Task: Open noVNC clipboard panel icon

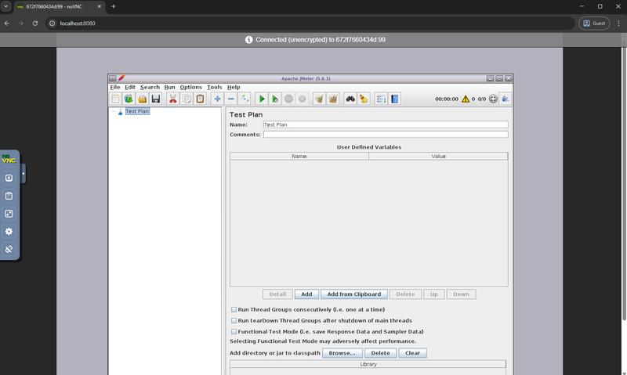Action: click(9, 196)
